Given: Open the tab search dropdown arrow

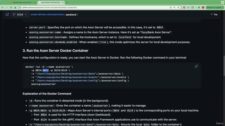Looking at the screenshot, I should click(x=223, y=2).
